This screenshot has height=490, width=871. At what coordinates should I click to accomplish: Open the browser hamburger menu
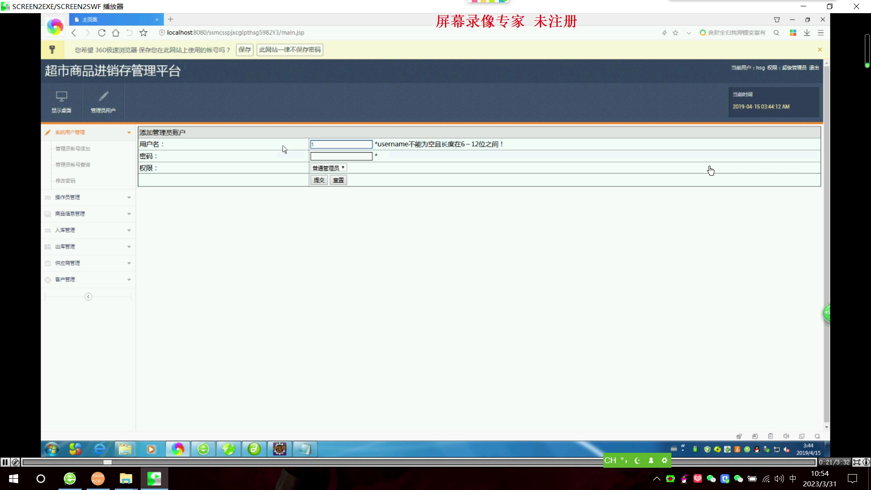tap(821, 33)
